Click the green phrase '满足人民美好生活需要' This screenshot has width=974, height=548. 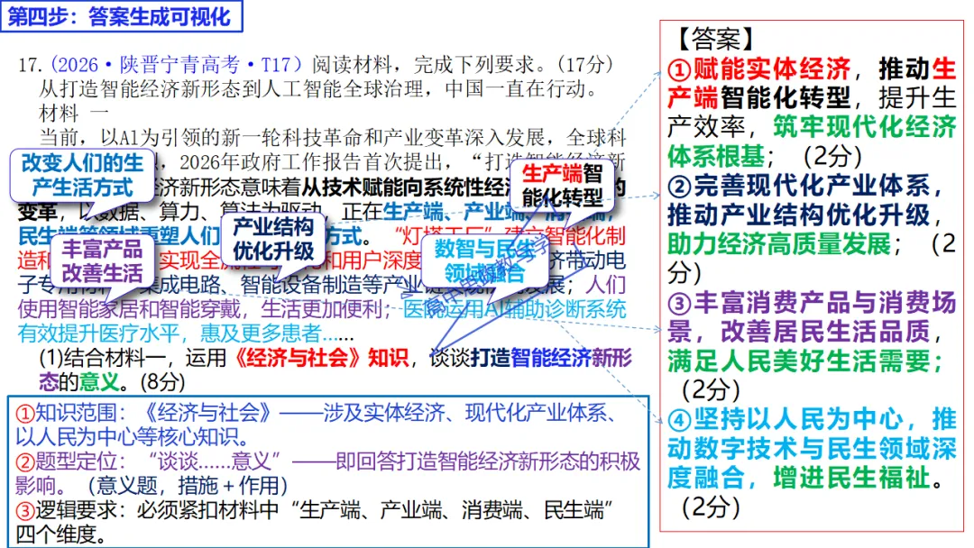click(x=799, y=361)
